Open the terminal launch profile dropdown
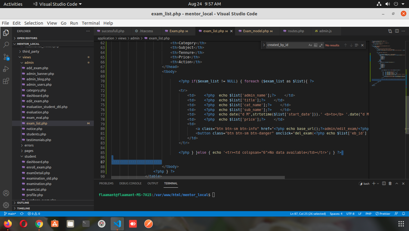Screen dimensions: 409x231 coord(378,183)
